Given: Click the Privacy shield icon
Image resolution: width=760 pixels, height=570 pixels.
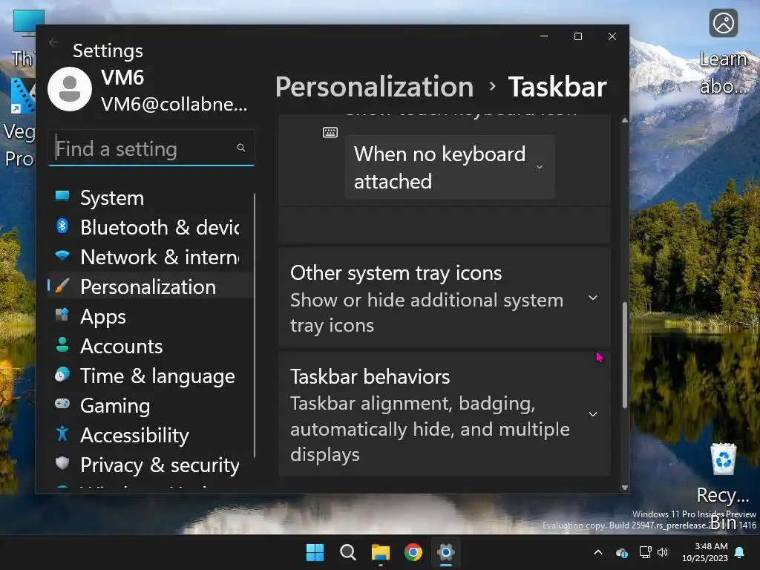Looking at the screenshot, I should (x=62, y=463).
